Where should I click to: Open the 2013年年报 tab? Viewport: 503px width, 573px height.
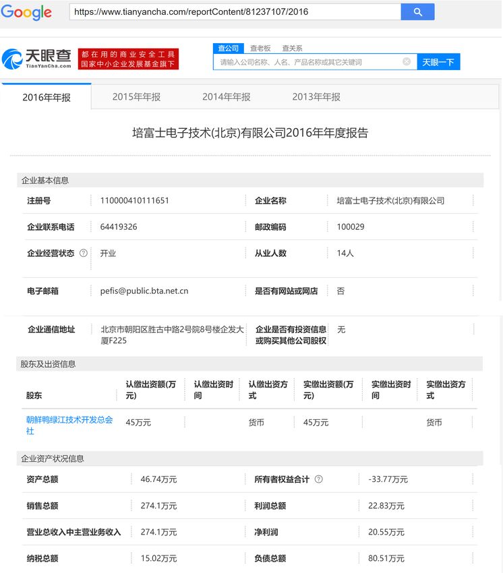(316, 97)
